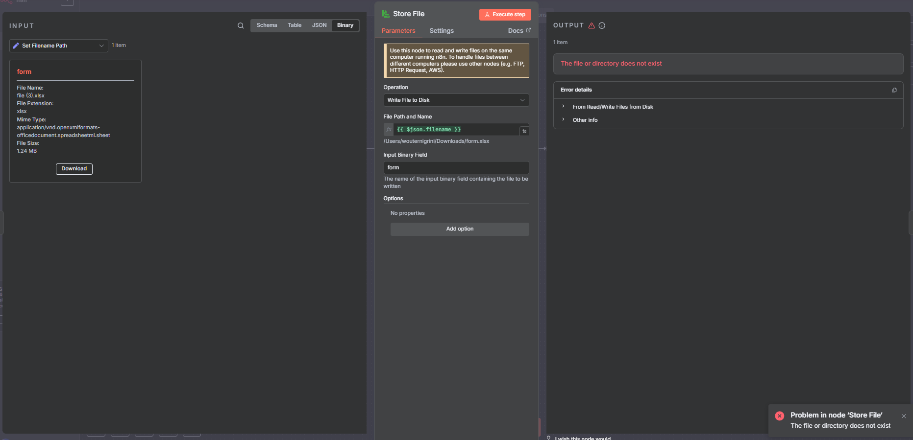The height and width of the screenshot is (440, 913).
Task: Switch input view to Schema
Action: [x=267, y=25]
